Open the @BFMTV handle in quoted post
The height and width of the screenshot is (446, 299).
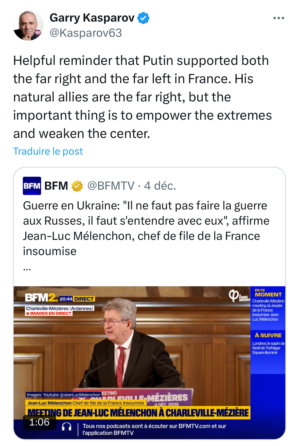(x=111, y=186)
